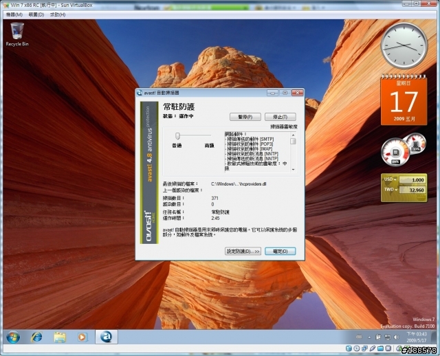Click the scanned count value 371
The image size is (440, 356).
point(214,198)
